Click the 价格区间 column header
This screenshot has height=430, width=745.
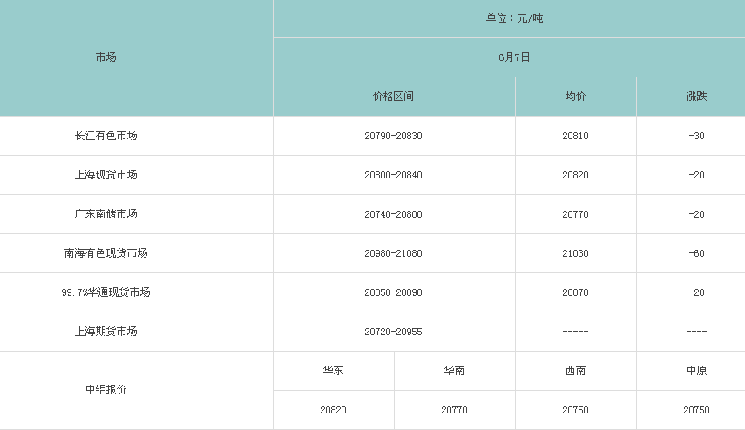393,97
